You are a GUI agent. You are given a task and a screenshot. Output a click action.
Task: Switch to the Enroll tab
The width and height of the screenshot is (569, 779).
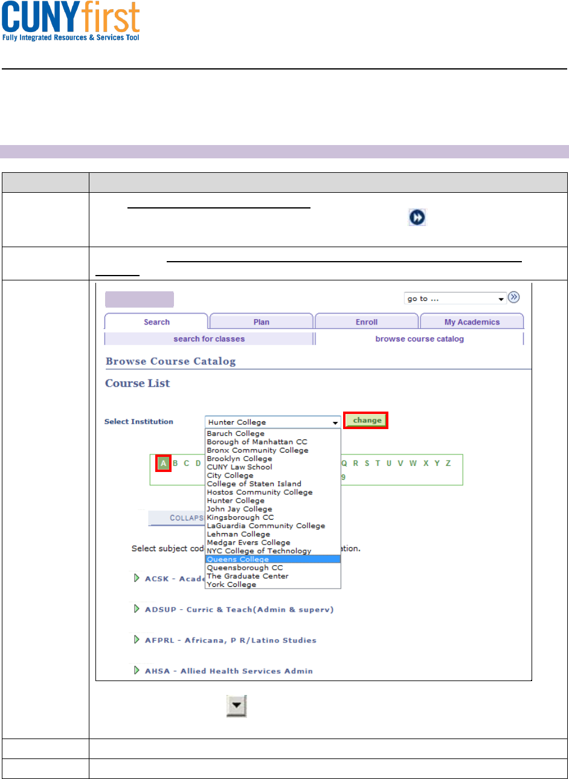(367, 322)
